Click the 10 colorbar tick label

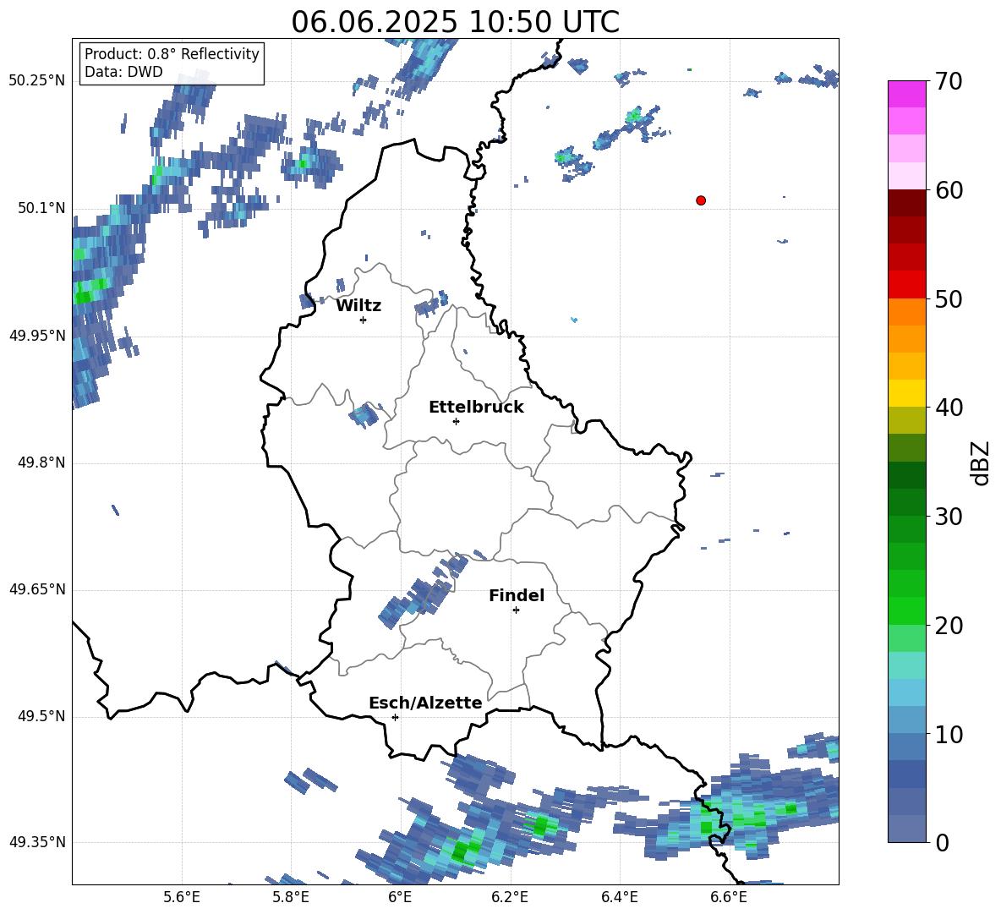coord(949,734)
